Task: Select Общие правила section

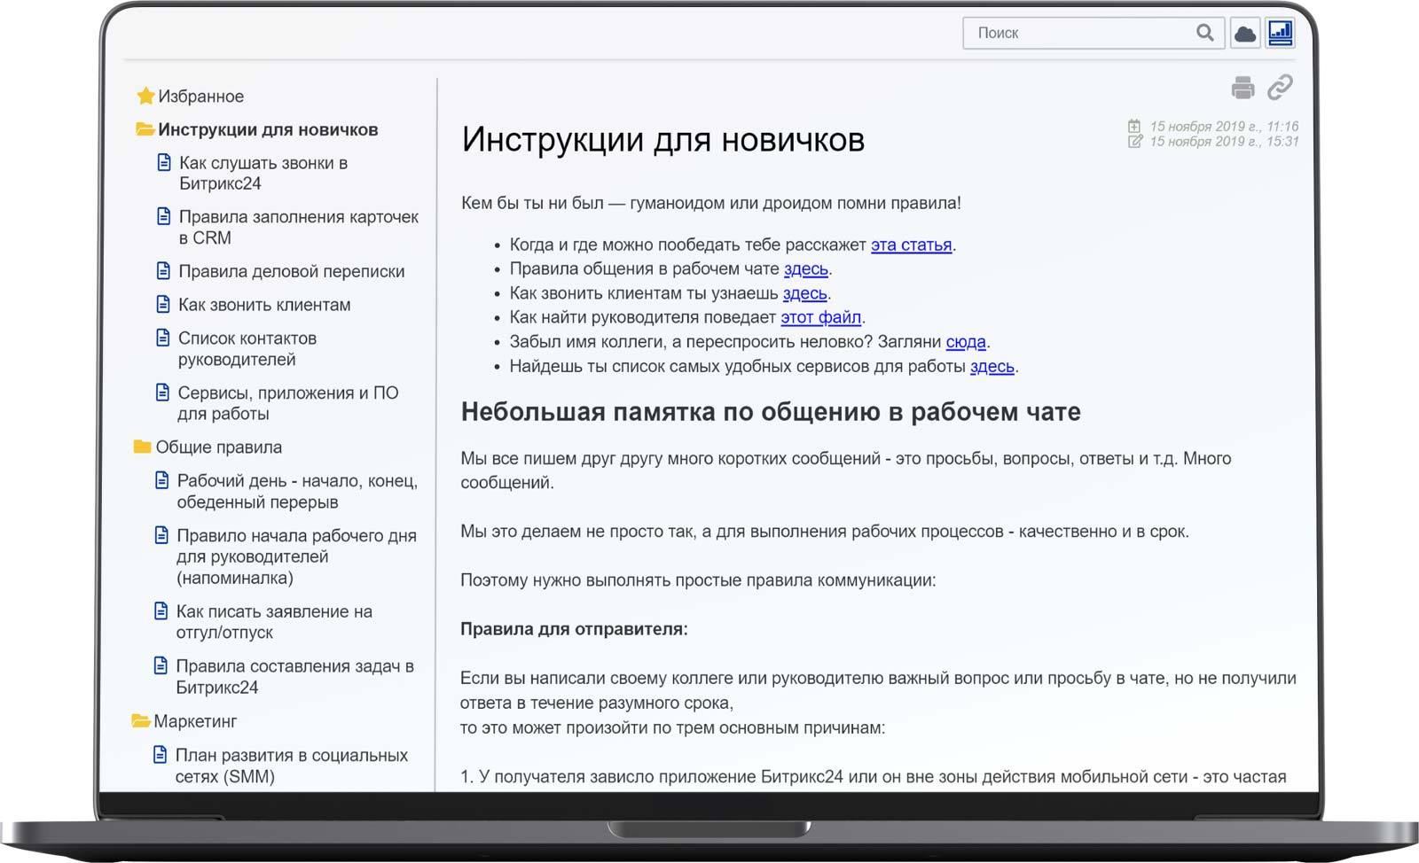Action: click(x=219, y=447)
